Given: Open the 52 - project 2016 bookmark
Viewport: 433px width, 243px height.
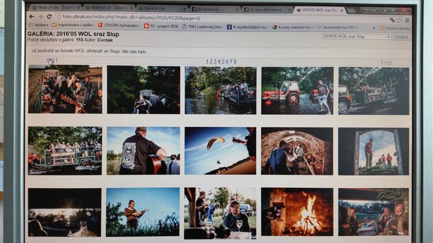Looking at the screenshot, I should coord(161,26).
